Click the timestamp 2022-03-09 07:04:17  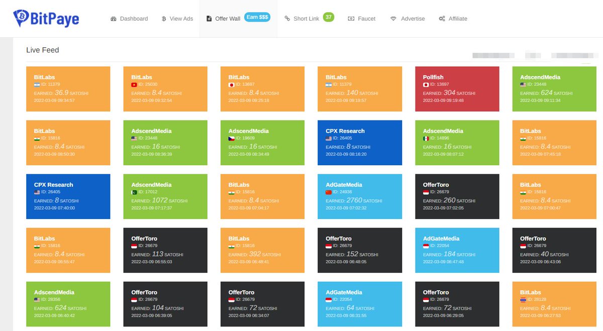point(249,208)
